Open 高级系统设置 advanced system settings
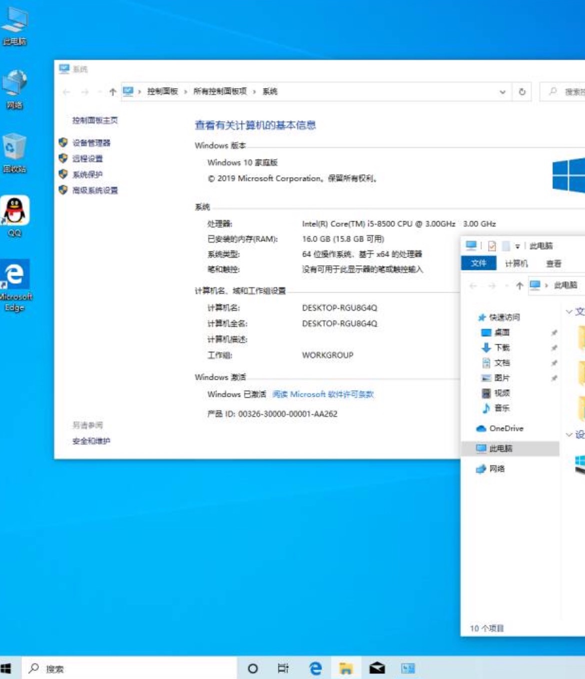 [x=95, y=191]
